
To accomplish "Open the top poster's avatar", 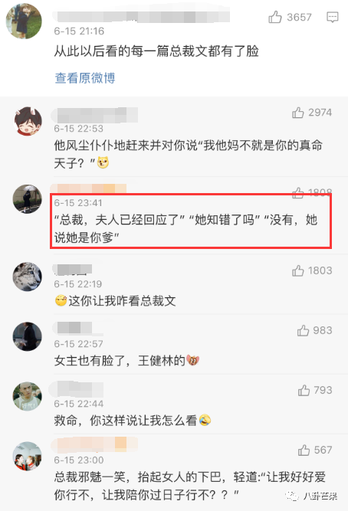I will [x=24, y=21].
